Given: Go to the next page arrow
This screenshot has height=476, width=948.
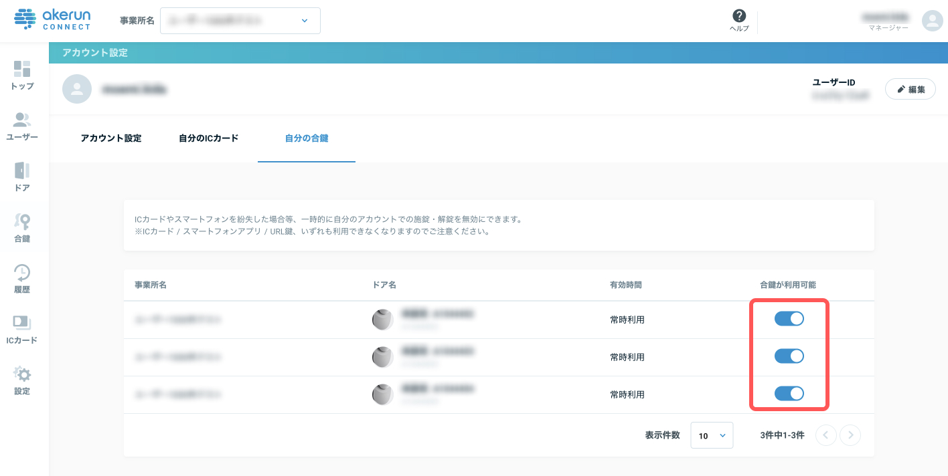Looking at the screenshot, I should coord(850,435).
